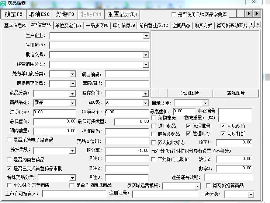Tick the 进口药品 checkbox
Image resolution: width=270 pixels, height=203 pixels.
click(154, 126)
